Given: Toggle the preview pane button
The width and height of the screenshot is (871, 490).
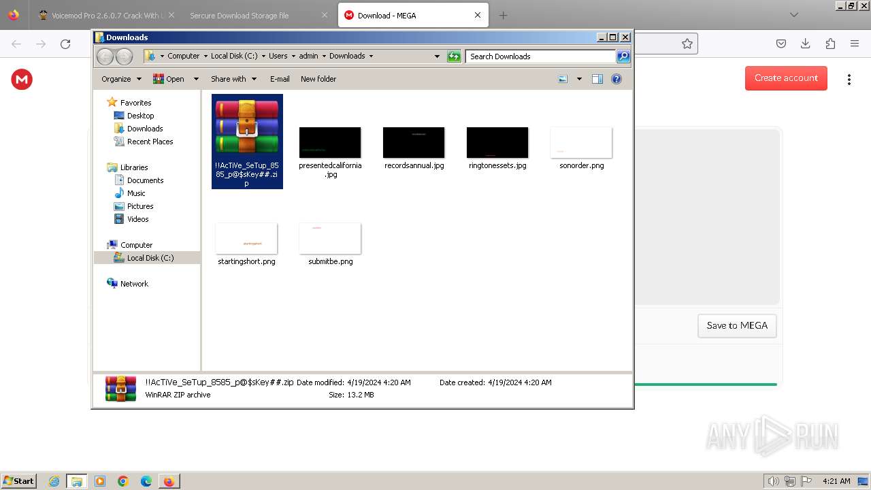Looking at the screenshot, I should click(597, 79).
